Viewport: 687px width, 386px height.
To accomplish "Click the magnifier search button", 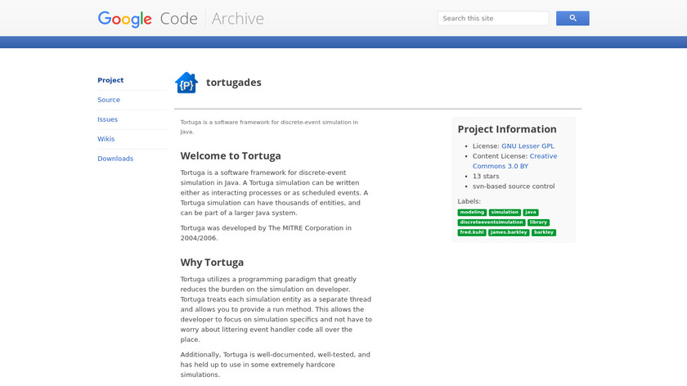I will [572, 19].
